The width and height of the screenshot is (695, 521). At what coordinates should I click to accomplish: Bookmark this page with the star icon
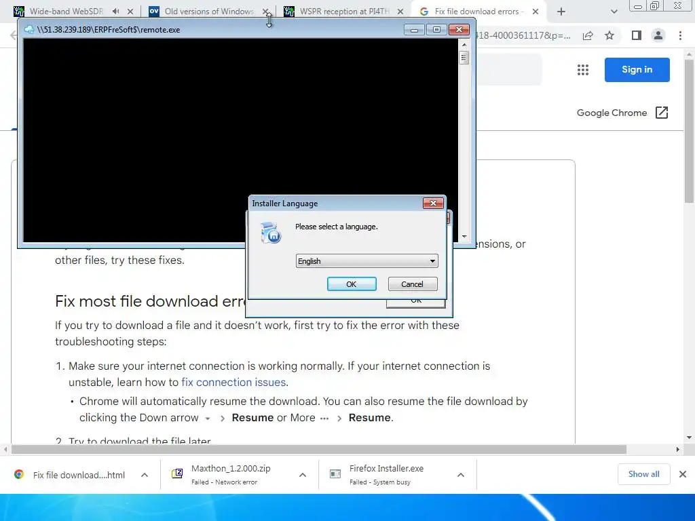(609, 35)
